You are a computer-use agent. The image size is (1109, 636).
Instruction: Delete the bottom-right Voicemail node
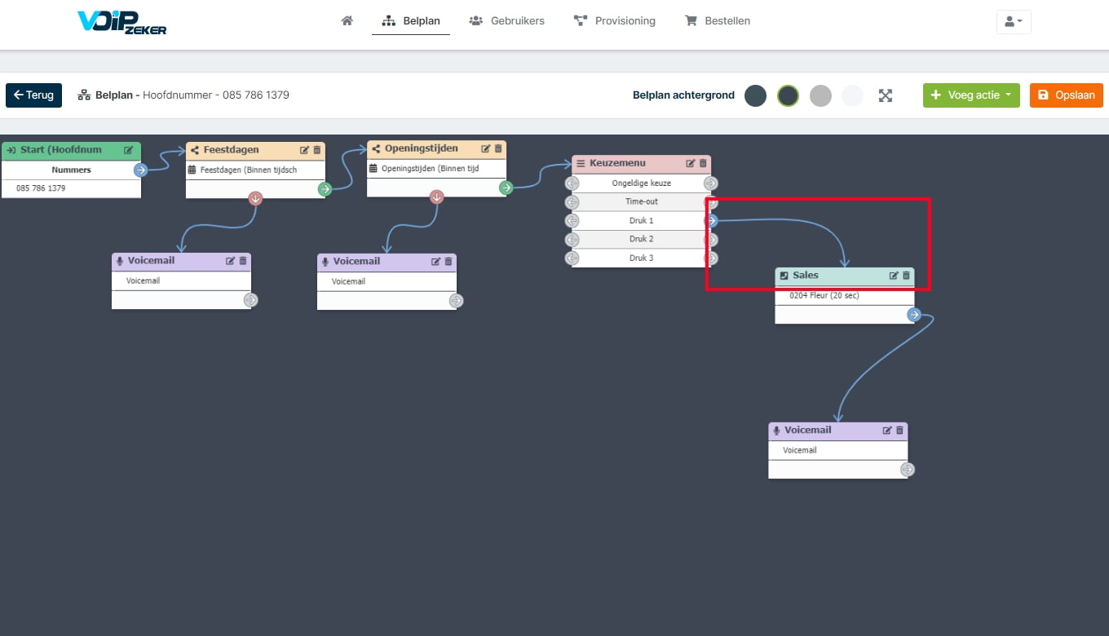899,431
